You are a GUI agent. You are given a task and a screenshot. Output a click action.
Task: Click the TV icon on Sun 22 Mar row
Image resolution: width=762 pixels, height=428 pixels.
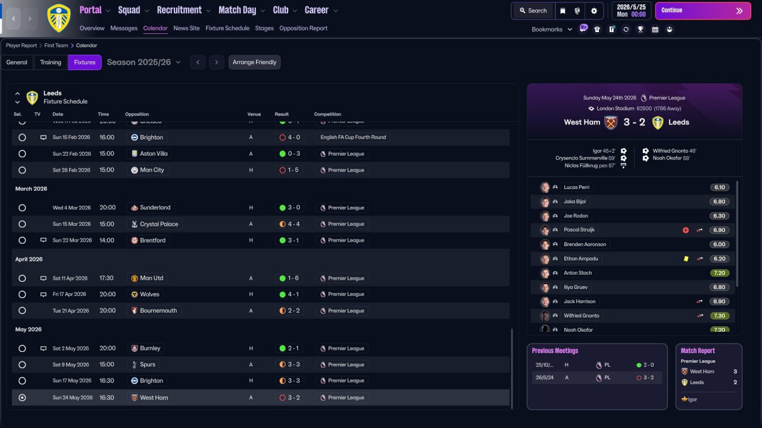tap(43, 240)
